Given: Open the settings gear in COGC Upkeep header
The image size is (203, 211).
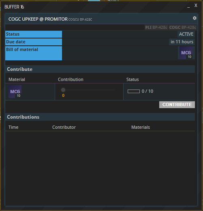Looking at the screenshot, I should (x=194, y=18).
